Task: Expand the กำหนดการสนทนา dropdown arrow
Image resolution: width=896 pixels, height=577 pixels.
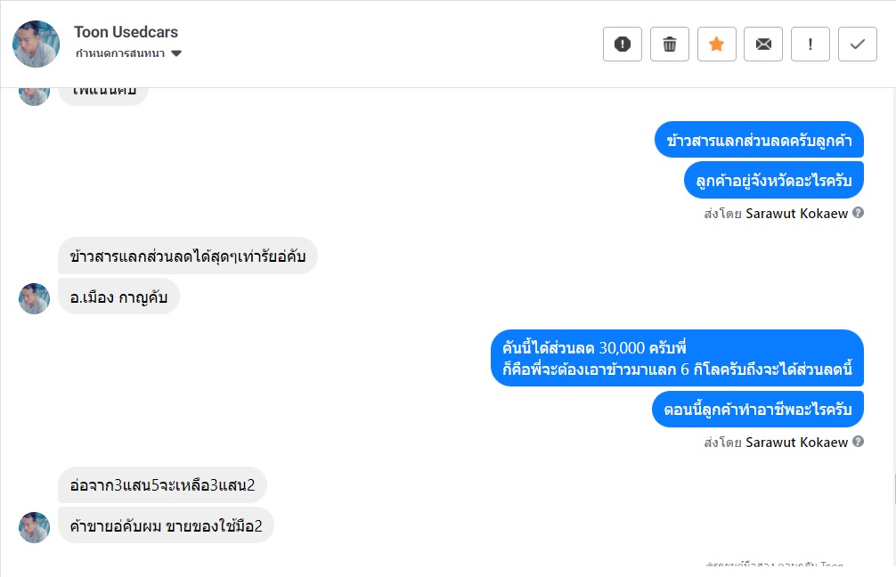Action: (176, 53)
